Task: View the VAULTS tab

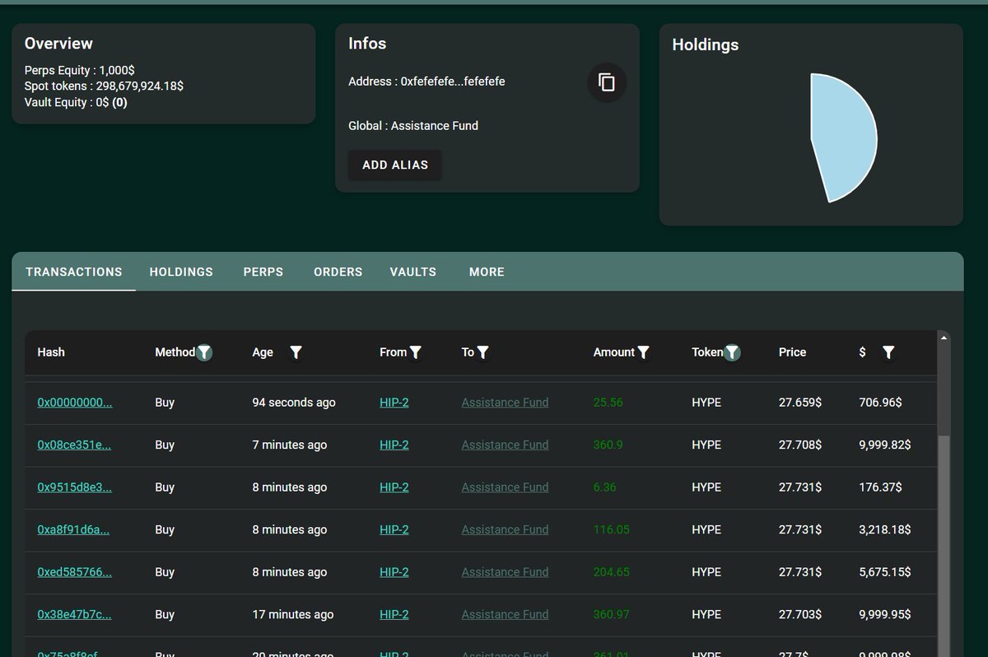Action: (412, 272)
